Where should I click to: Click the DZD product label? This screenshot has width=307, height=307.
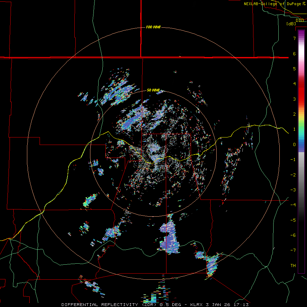click(300, 20)
